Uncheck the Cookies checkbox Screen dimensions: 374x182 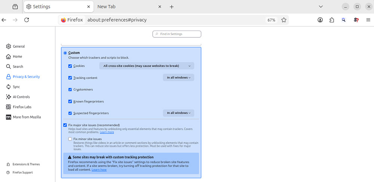tap(70, 66)
